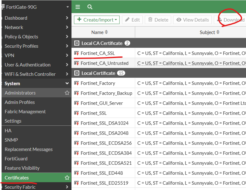
Task: Click the certificate icon beside Fortinet_CA_Untrusted
Action: coord(76,63)
